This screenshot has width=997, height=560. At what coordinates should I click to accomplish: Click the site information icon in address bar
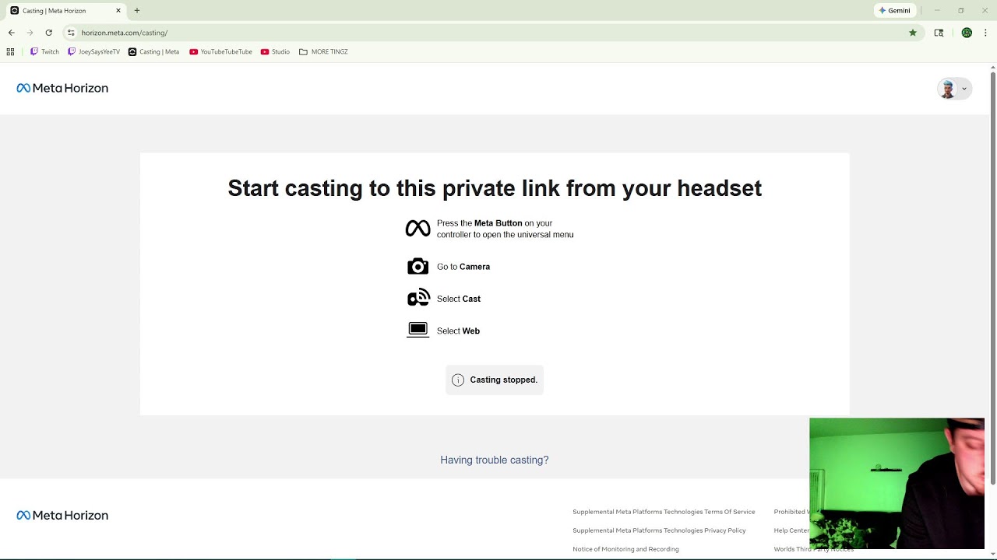pos(71,33)
